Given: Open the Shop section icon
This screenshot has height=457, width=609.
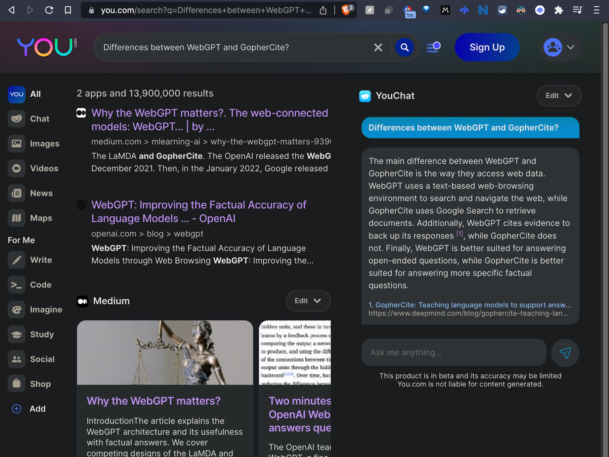Looking at the screenshot, I should click(x=16, y=384).
